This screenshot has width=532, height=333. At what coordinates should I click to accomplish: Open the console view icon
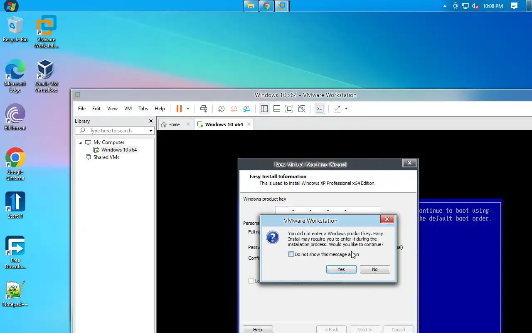click(320, 109)
